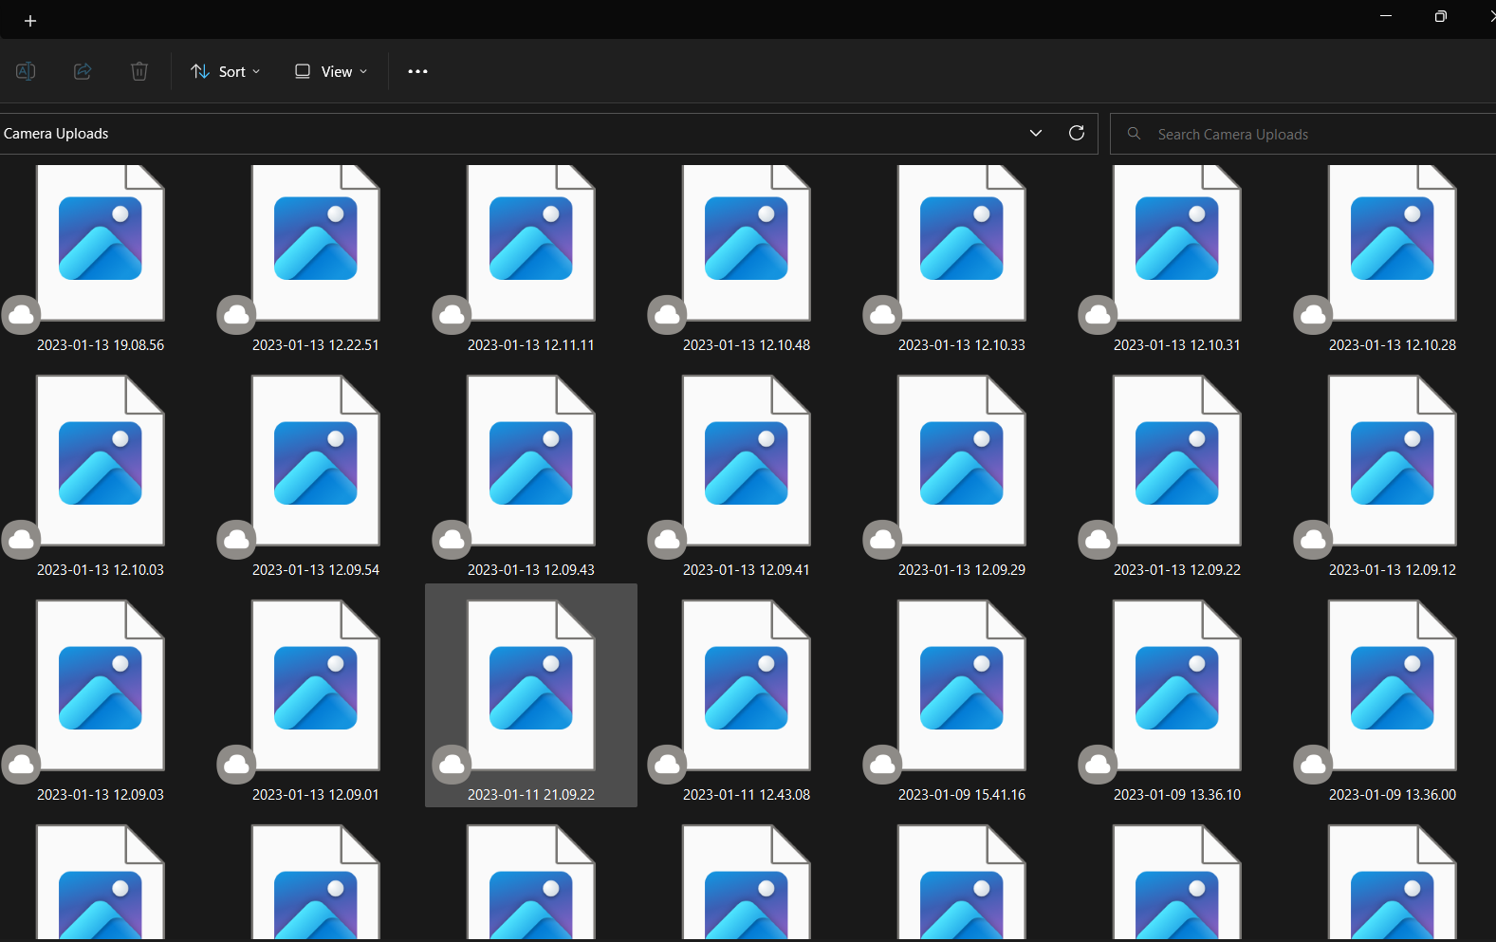The height and width of the screenshot is (942, 1496).
Task: Click the Search Camera Uploads field
Action: click(x=1302, y=134)
